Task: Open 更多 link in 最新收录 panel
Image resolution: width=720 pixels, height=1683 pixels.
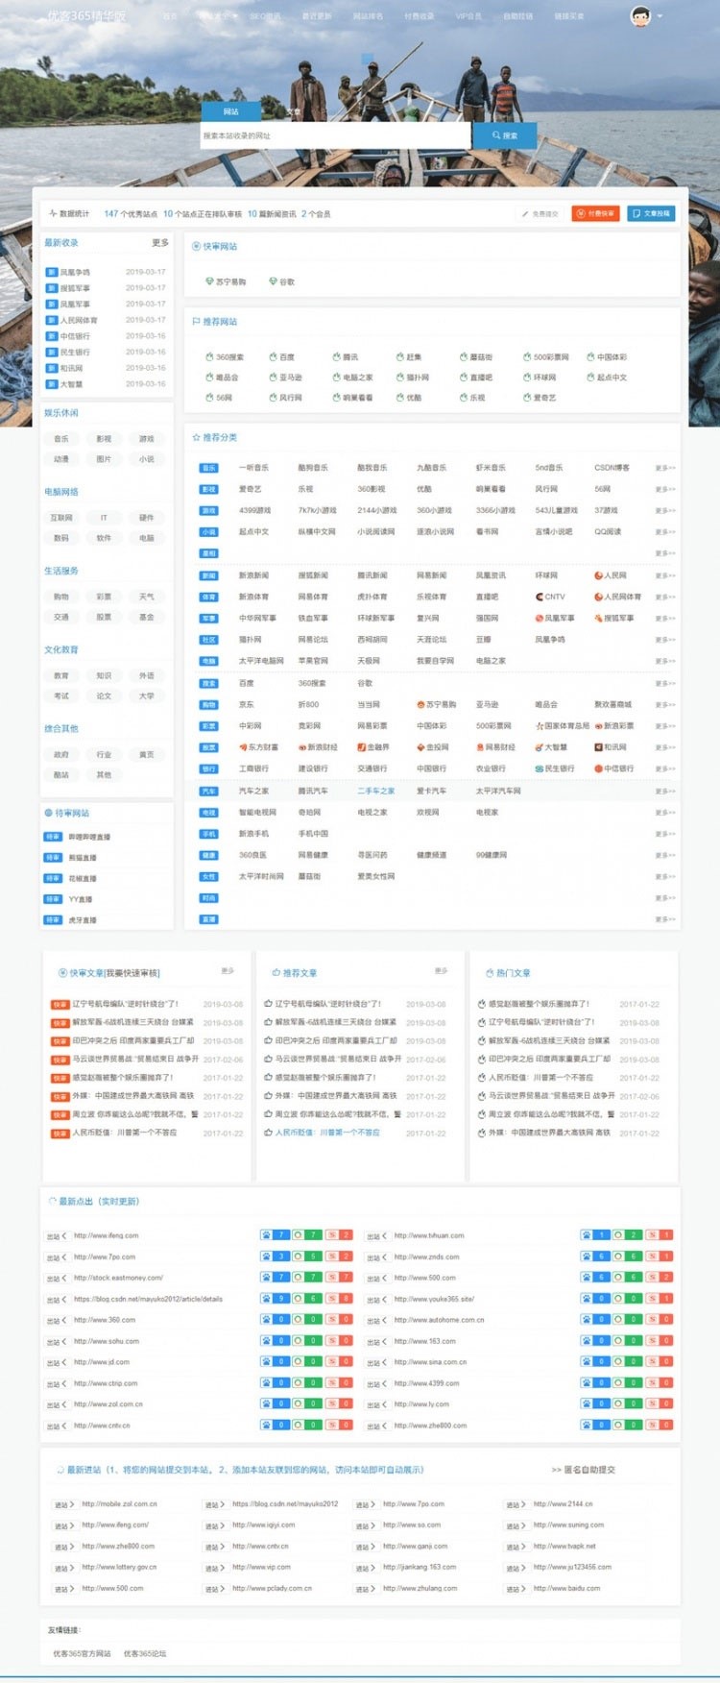Action: click(159, 243)
